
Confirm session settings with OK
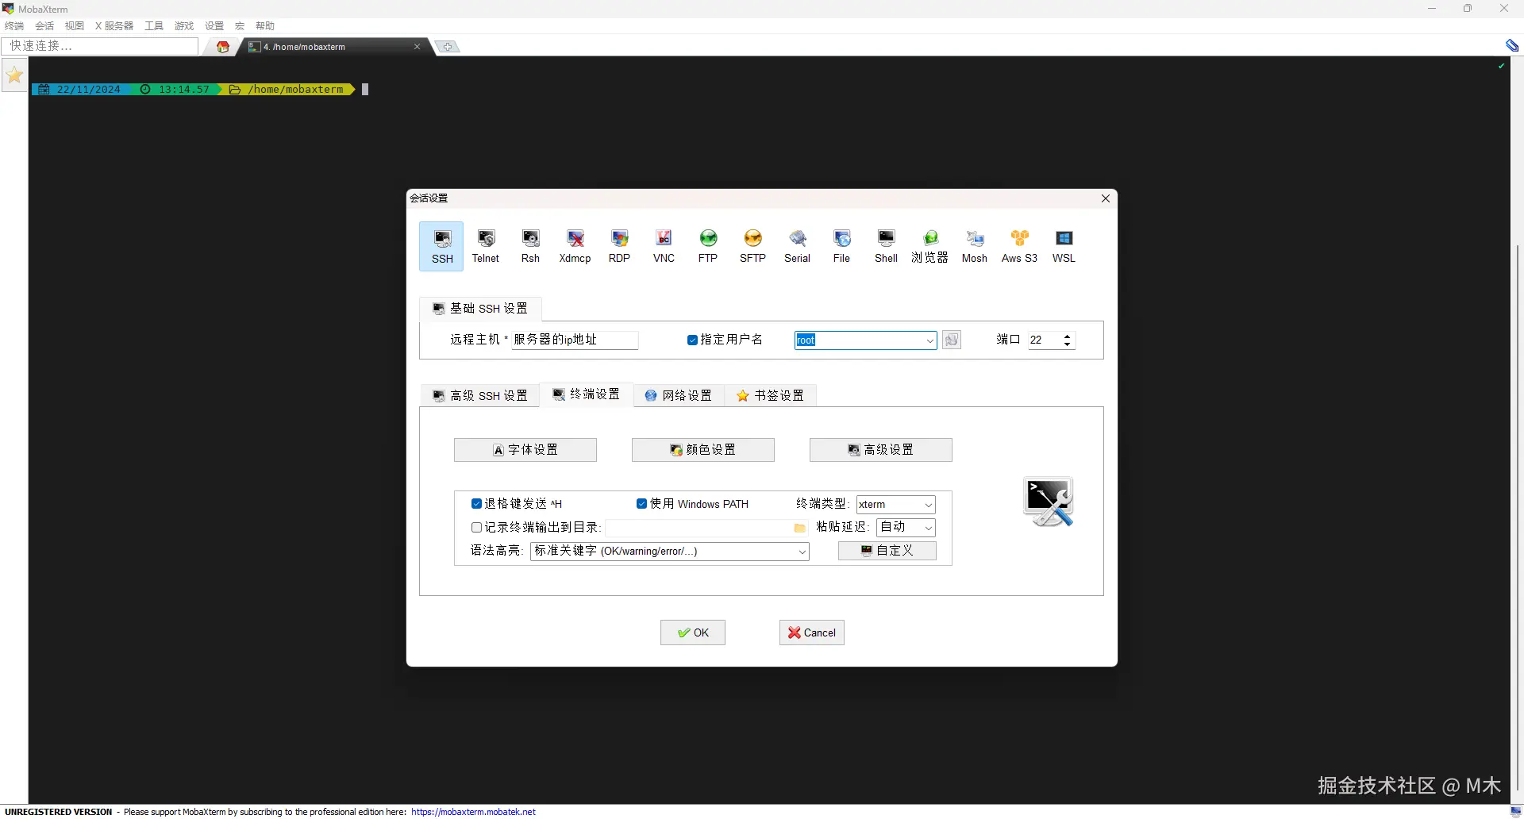[693, 633]
